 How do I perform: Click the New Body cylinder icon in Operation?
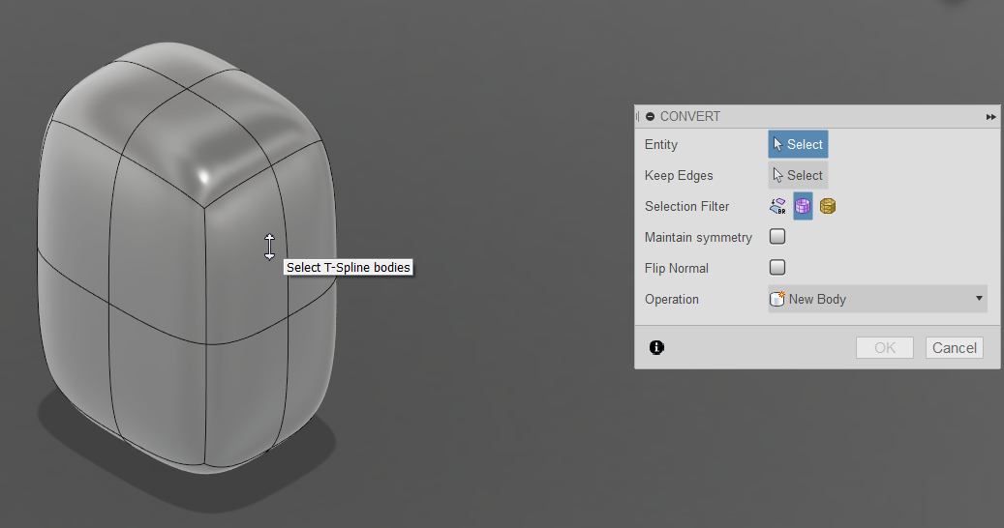776,299
